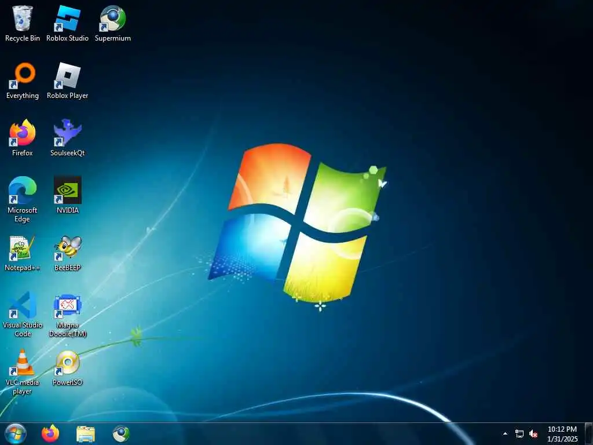Launch Firefox from the taskbar
Image resolution: width=593 pixels, height=445 pixels.
coord(50,433)
